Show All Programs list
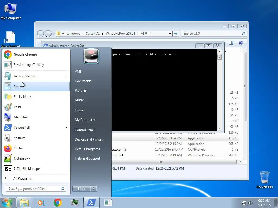Screen dimensions: 278x208 point(36,178)
